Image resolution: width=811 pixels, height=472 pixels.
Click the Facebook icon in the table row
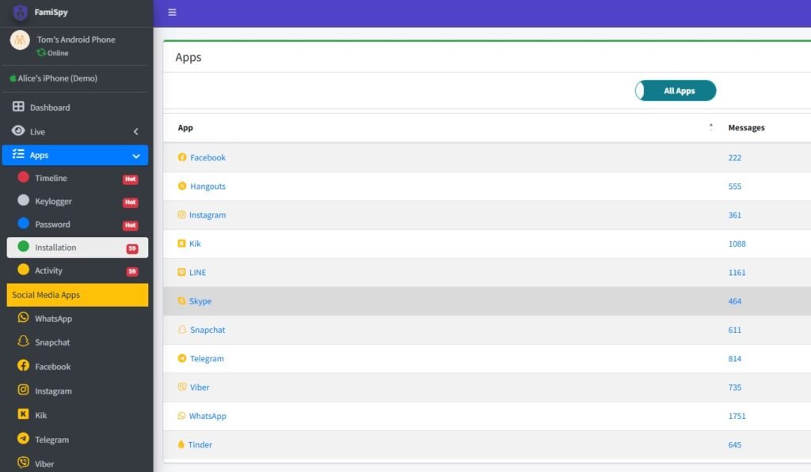182,157
